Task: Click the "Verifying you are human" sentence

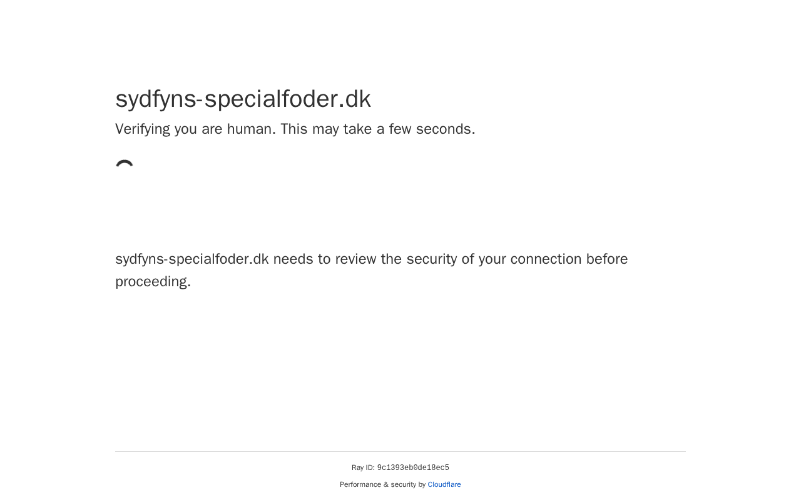Action: (195, 129)
